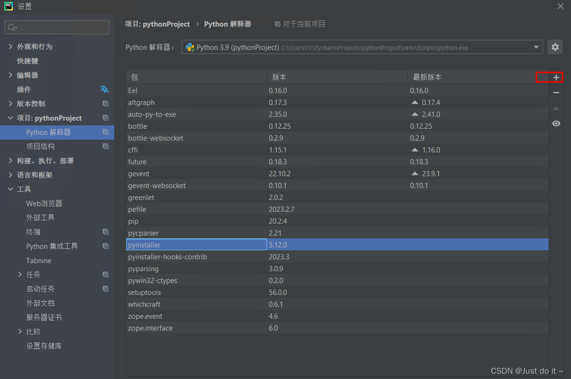Click the upgrade arrow beside 2.41.0
Screen dimensions: 571x379
tap(414, 114)
